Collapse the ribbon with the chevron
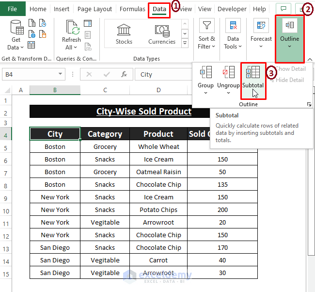This screenshot has width=315, height=292. [x=310, y=59]
